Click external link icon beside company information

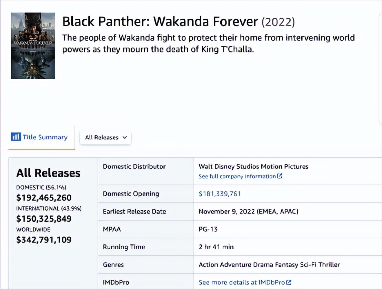point(280,176)
